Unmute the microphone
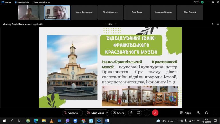Image resolution: width=220 pixels, height=124 pixels. [71, 113]
